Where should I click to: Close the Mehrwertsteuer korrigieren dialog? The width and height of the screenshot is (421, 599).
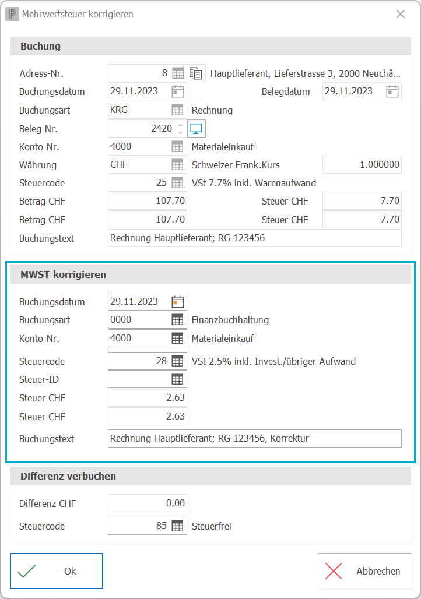pyautogui.click(x=401, y=14)
